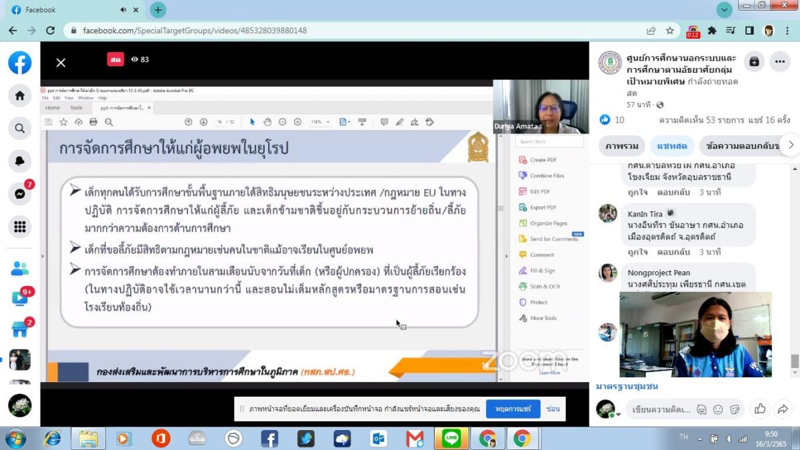The height and width of the screenshot is (450, 800).
Task: Close the live video with X icon
Action: coord(61,63)
